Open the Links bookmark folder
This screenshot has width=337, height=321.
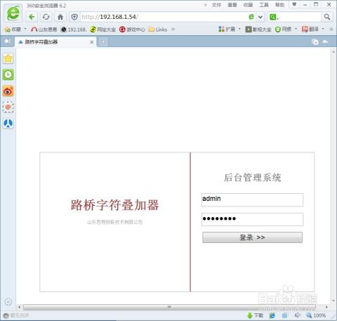click(x=158, y=30)
